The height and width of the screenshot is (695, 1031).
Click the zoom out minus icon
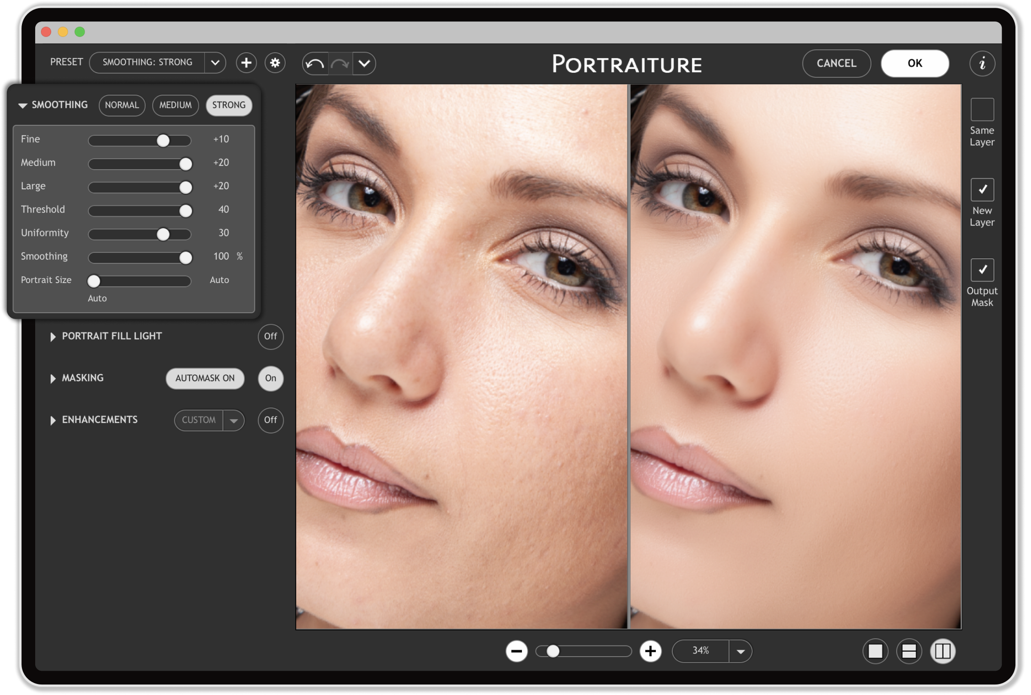pyautogui.click(x=517, y=651)
